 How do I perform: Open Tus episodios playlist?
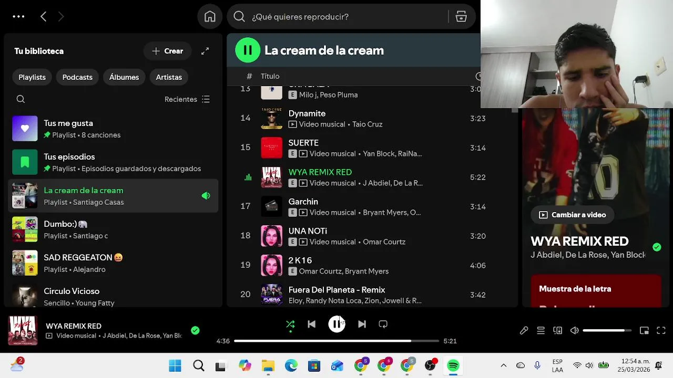(113, 162)
